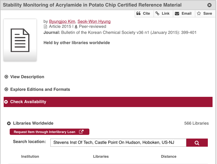217x164 pixels.
Task: Click the Institution column header
Action: (30, 156)
